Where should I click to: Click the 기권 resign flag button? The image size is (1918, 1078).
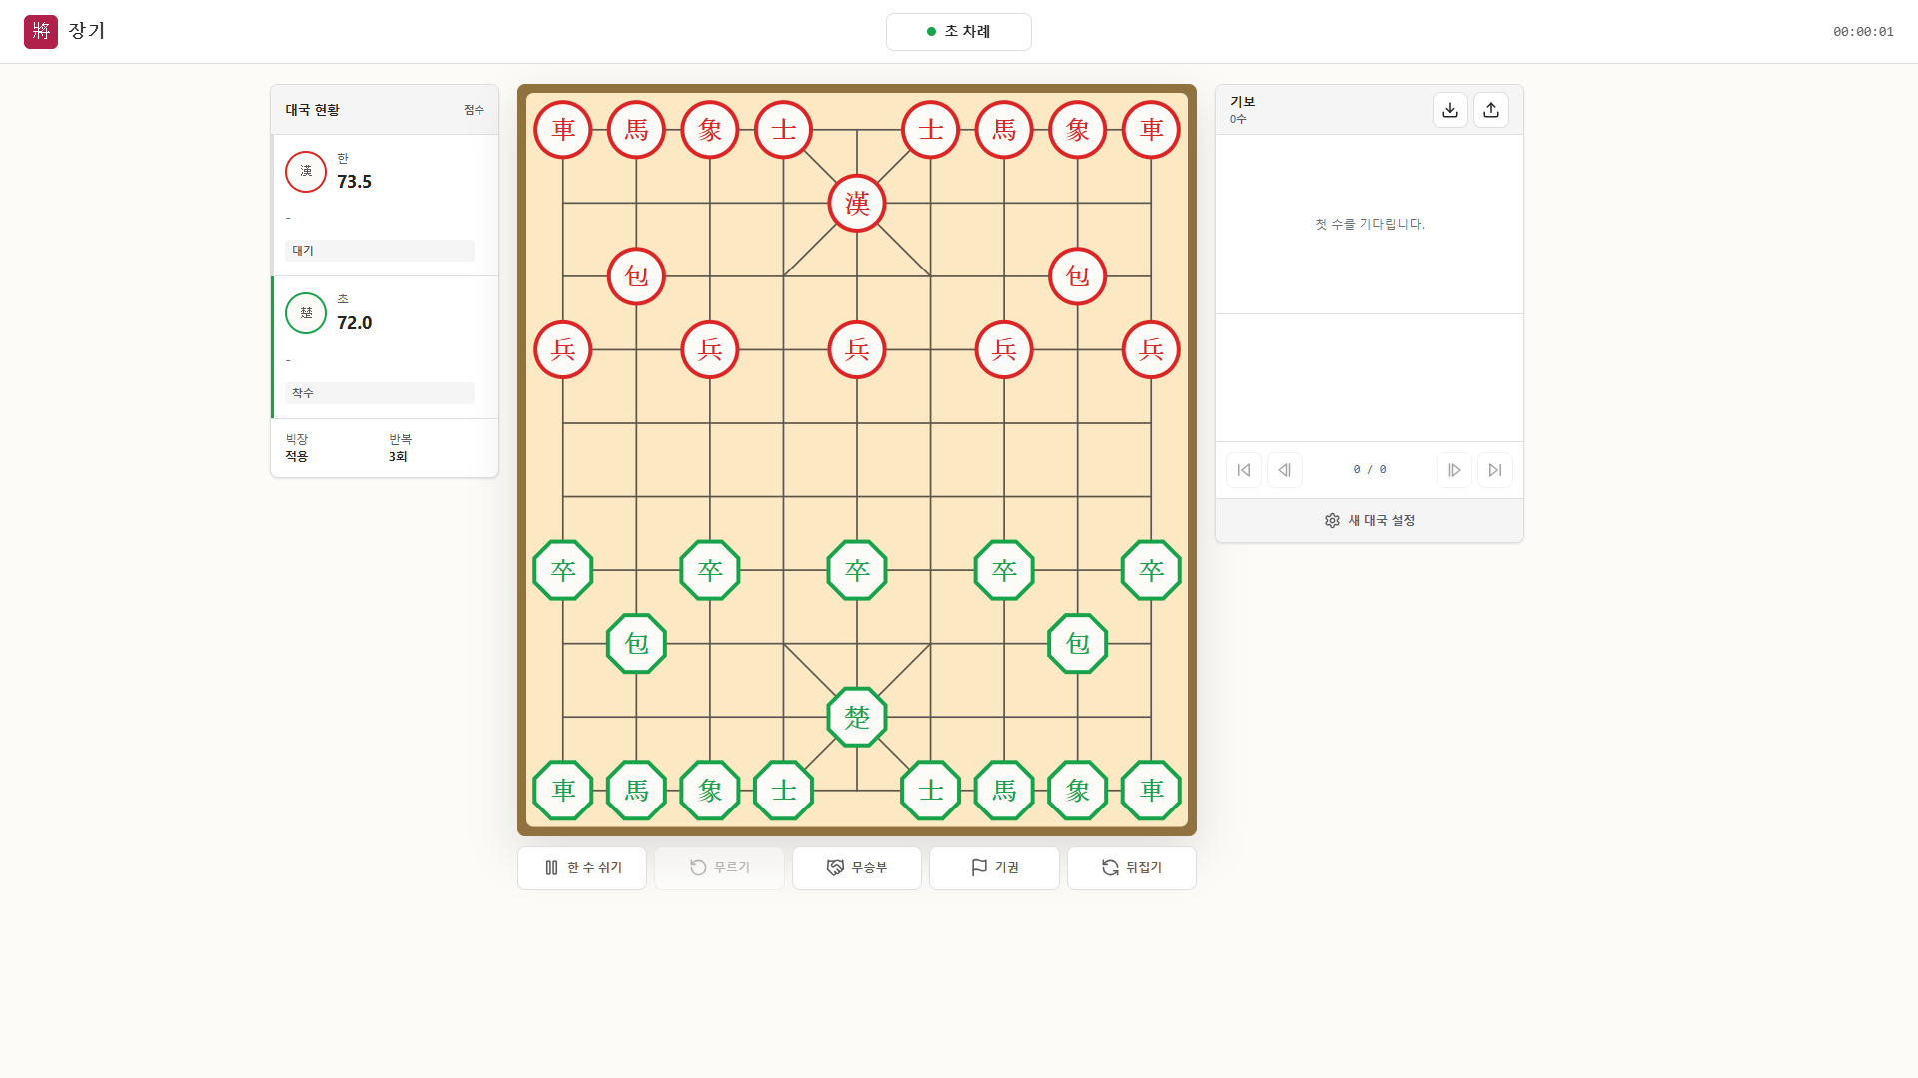click(994, 868)
